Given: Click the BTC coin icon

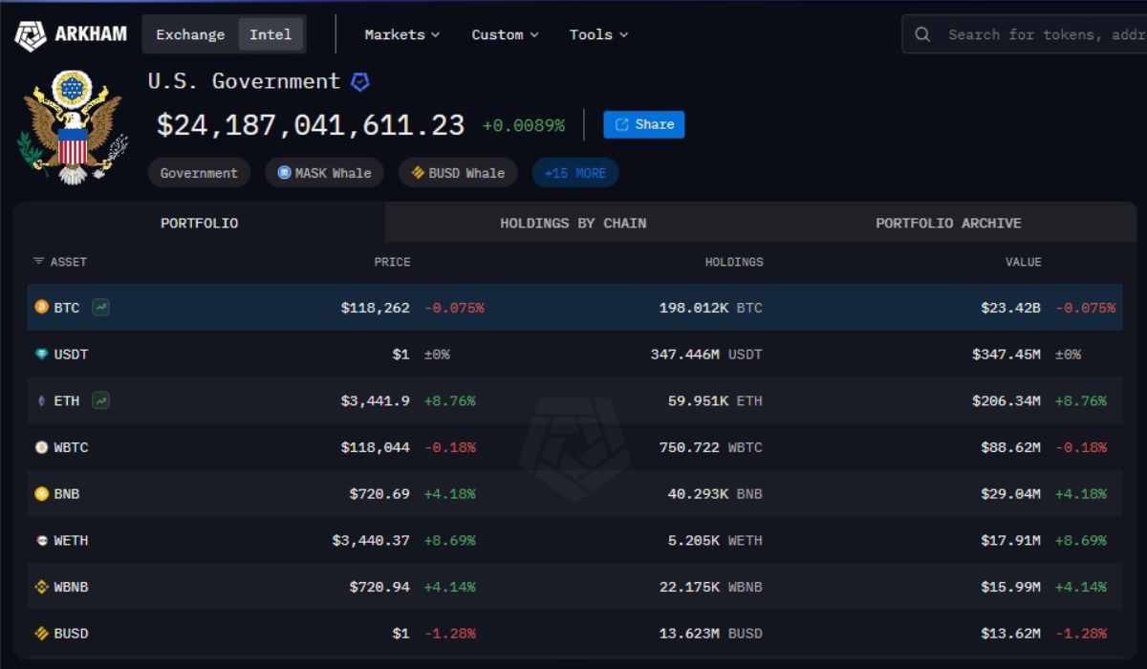Looking at the screenshot, I should 41,308.
